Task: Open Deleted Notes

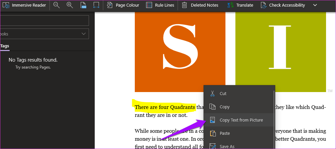Action: click(200, 5)
